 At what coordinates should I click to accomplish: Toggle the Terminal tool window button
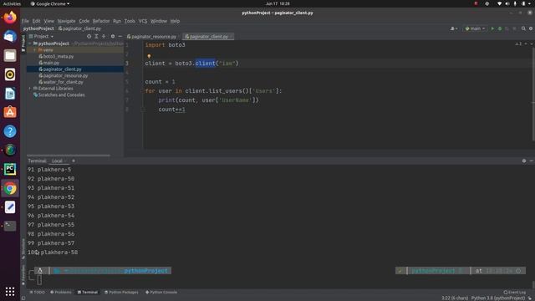click(87, 292)
